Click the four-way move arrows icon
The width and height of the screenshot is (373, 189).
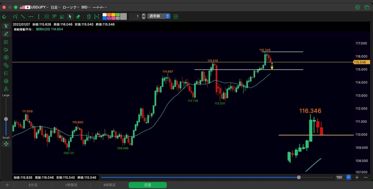click(x=6, y=144)
